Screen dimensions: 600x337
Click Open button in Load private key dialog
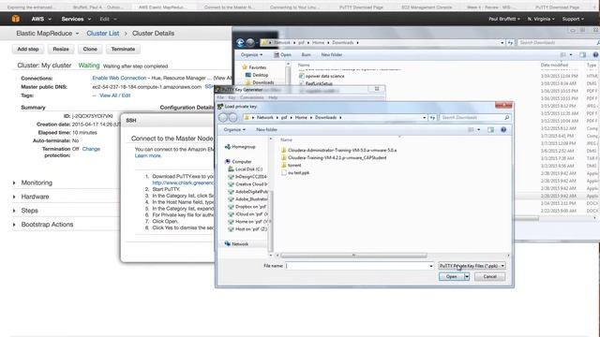(x=451, y=277)
